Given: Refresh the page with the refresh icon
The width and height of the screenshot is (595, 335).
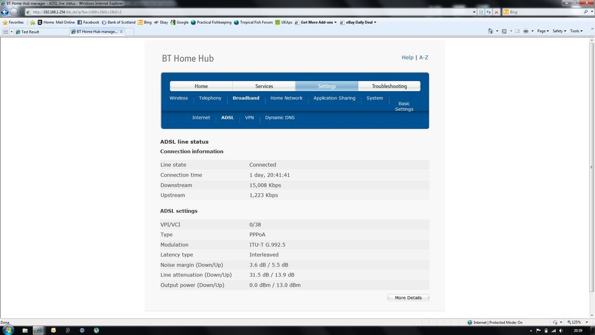Looking at the screenshot, I should 488,12.
